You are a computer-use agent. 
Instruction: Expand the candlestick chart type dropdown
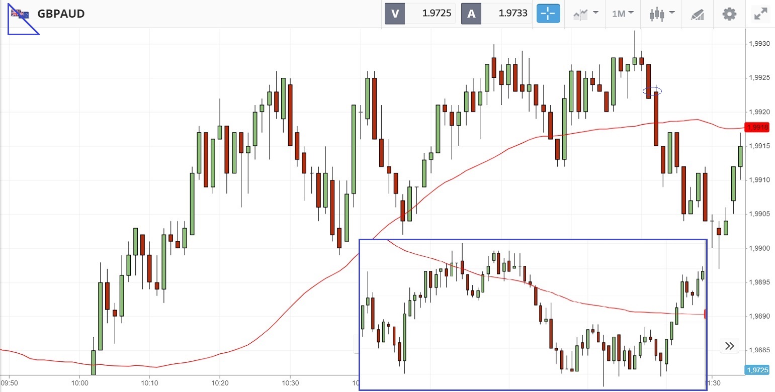pyautogui.click(x=661, y=14)
